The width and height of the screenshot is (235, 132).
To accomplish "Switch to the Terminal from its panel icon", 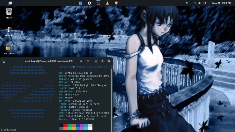I will pos(98,3).
